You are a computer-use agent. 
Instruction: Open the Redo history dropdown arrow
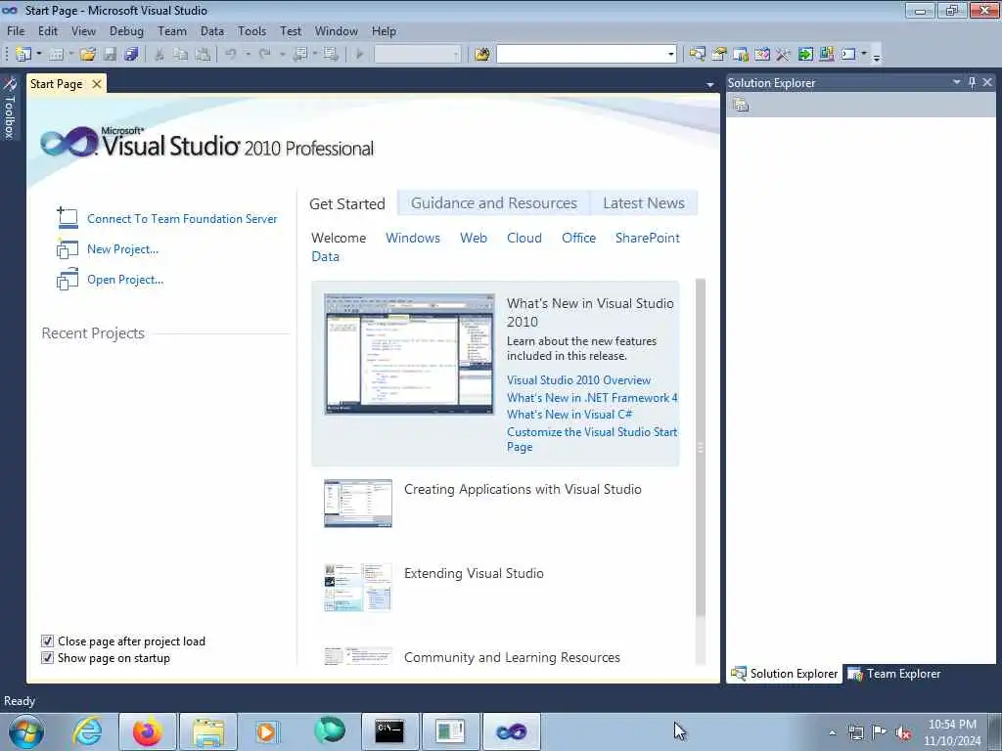(x=282, y=55)
